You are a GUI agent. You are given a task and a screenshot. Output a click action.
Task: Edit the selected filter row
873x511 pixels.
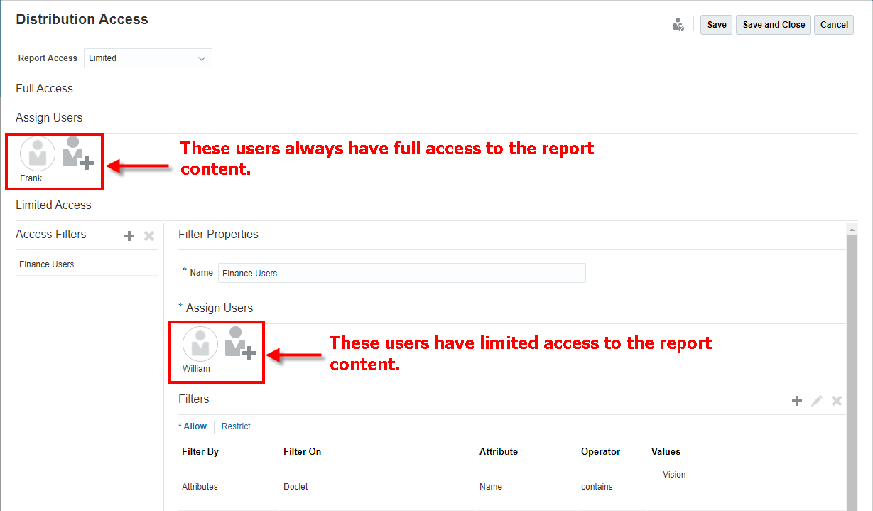tap(817, 401)
